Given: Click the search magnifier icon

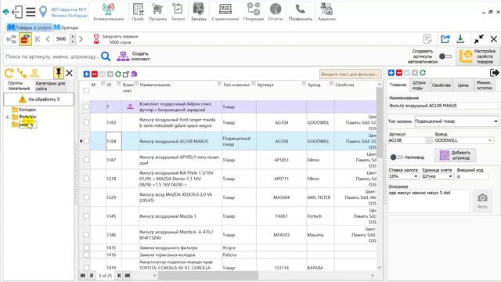Looking at the screenshot, I should point(106,56).
